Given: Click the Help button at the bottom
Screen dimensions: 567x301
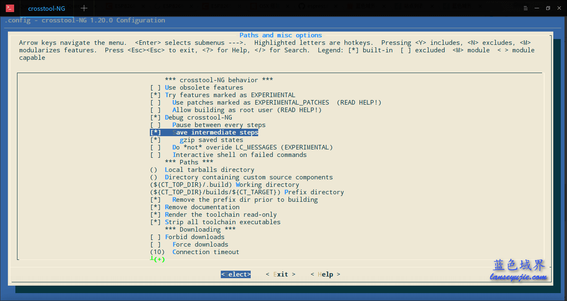Looking at the screenshot, I should [325, 274].
